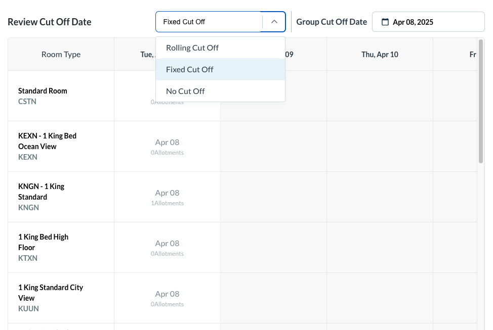493x330 pixels.
Task: Select the Standard Room CSTN row label
Action: coord(43,96)
